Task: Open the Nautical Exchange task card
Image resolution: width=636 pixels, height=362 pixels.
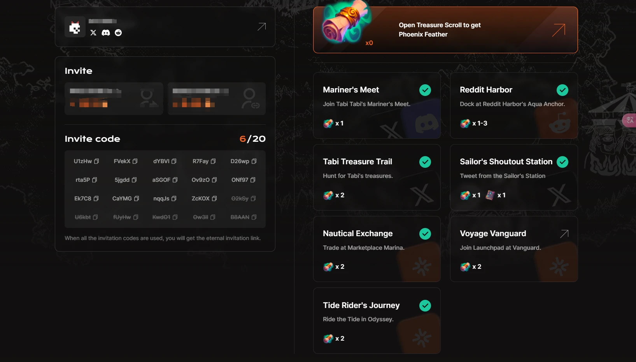Action: tap(377, 249)
